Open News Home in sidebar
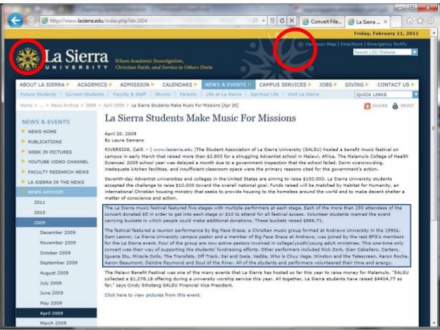Image resolution: width=440 pixels, height=330 pixels. (42, 132)
